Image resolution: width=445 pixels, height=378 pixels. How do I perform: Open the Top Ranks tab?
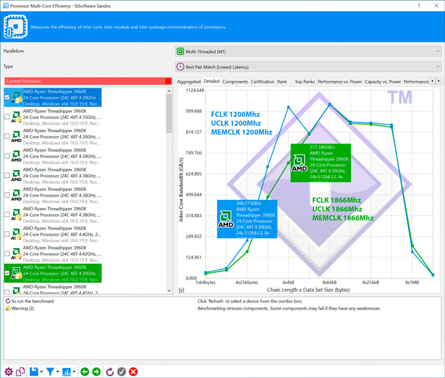point(305,82)
